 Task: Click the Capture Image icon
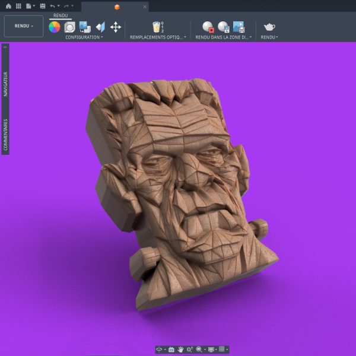point(239,27)
